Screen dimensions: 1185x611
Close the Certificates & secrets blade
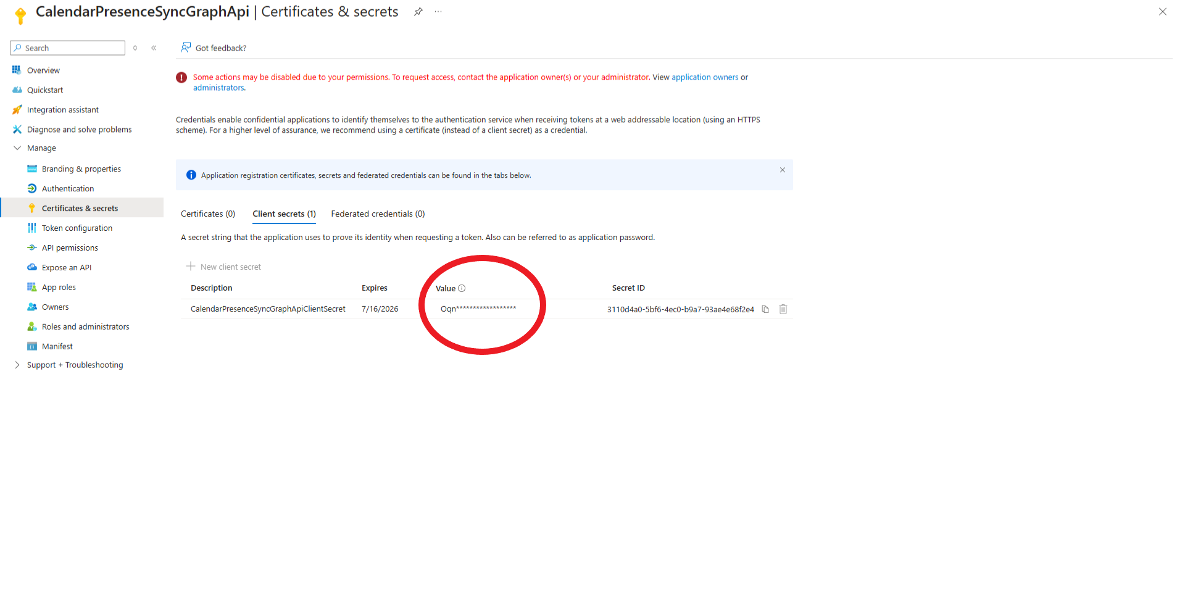coord(1163,12)
